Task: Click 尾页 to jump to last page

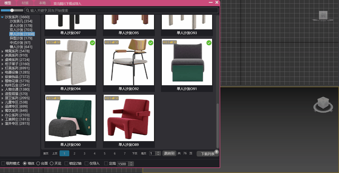Action: [x=144, y=153]
